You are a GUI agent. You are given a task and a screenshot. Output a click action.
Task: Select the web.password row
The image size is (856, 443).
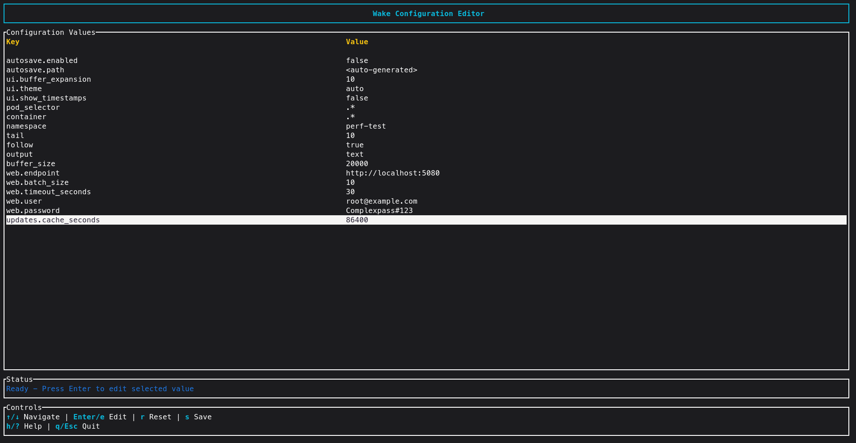coord(33,211)
